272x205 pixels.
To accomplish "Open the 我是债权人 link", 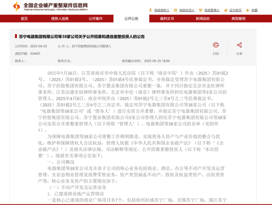I will point(162,10).
